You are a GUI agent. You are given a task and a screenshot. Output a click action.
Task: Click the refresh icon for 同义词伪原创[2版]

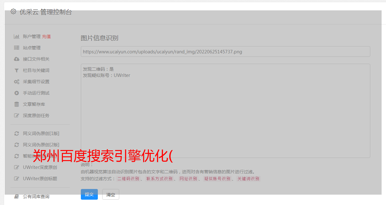click(17, 145)
